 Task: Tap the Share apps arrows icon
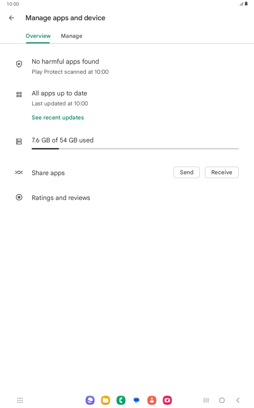pos(19,173)
